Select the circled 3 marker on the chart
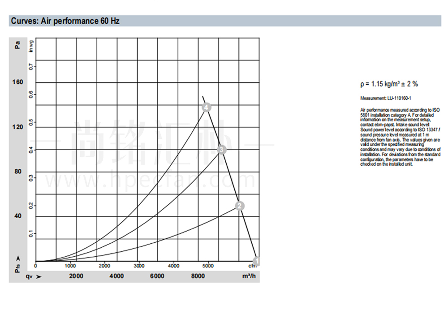Viewport: 448px width, 310px height. pos(221,150)
